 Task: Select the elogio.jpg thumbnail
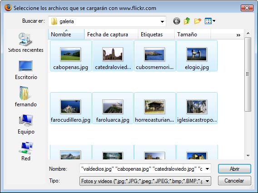[197, 56]
